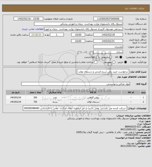Click the general description field about روغن سرخ کردنی
This screenshot has width=152, height=167.
(103, 72)
